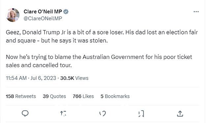Click the reply speech bubble icon

[x=25, y=113]
